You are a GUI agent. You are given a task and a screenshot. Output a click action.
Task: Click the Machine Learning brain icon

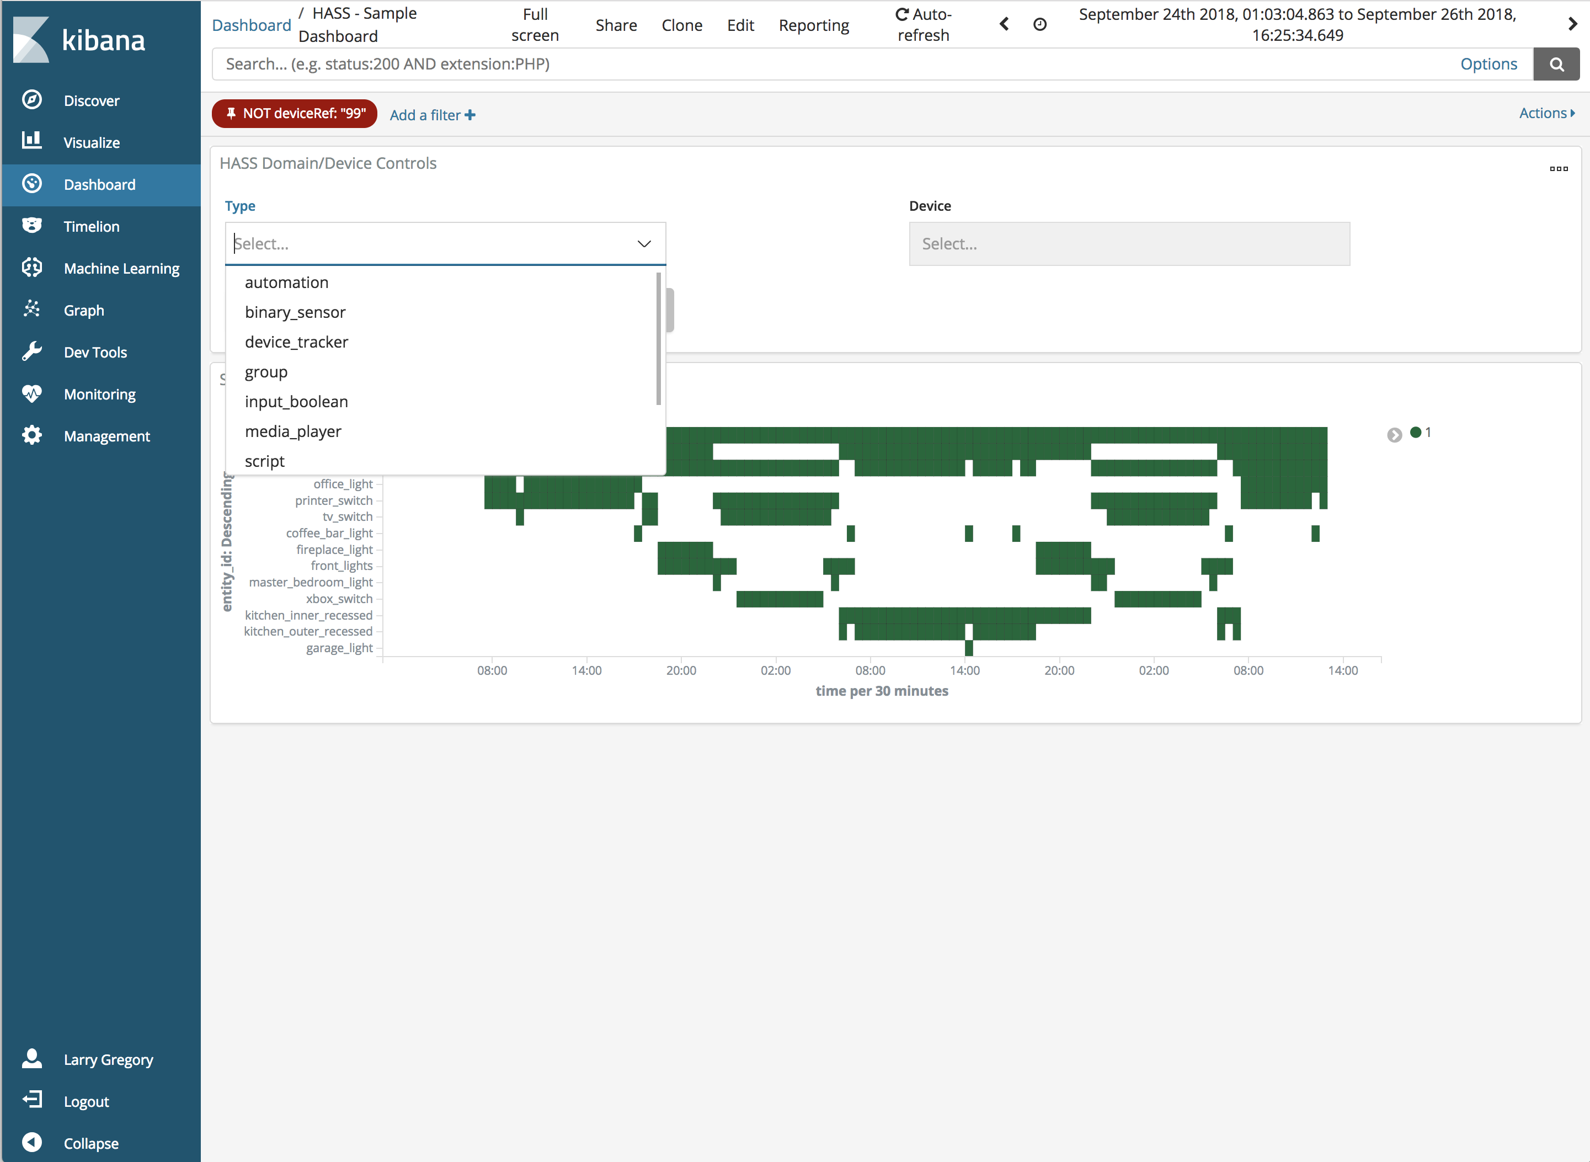(31, 268)
